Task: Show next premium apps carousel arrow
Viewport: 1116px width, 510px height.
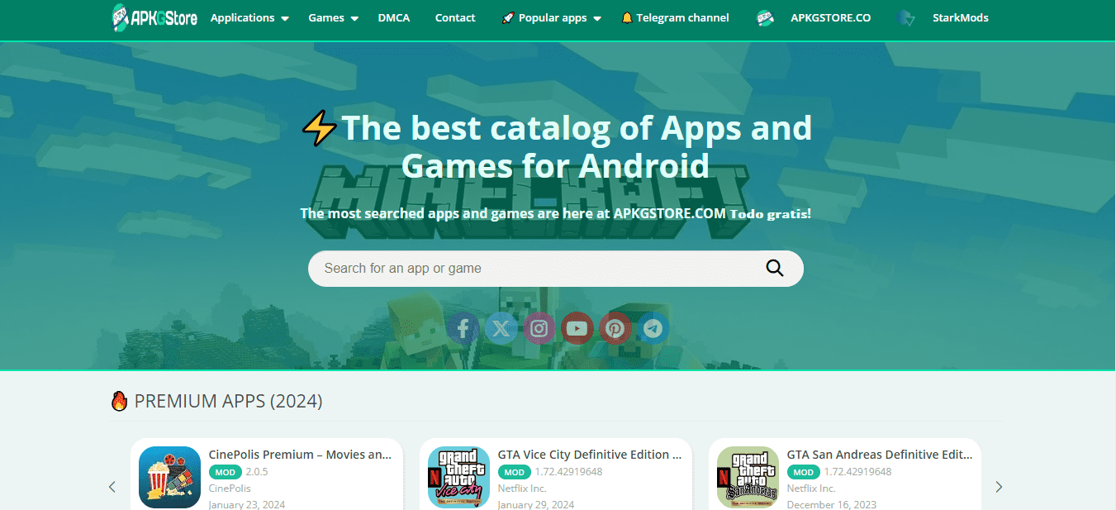Action: [999, 487]
